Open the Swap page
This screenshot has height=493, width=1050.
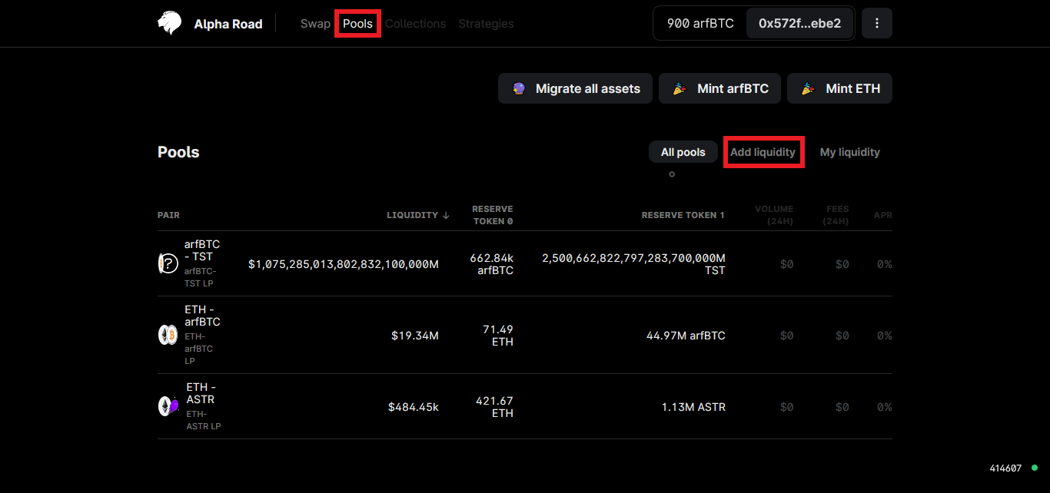click(315, 24)
